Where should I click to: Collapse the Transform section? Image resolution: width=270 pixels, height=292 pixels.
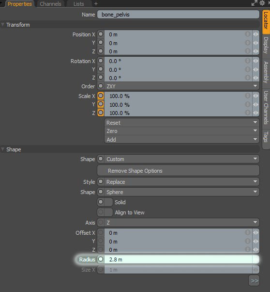pos(2,25)
